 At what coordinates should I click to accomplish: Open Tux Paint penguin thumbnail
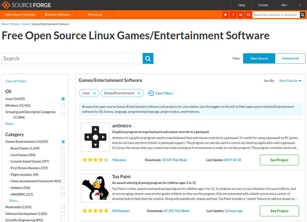95,188
